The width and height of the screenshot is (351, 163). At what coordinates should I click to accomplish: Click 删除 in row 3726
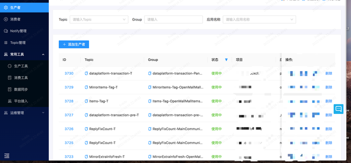(329, 129)
